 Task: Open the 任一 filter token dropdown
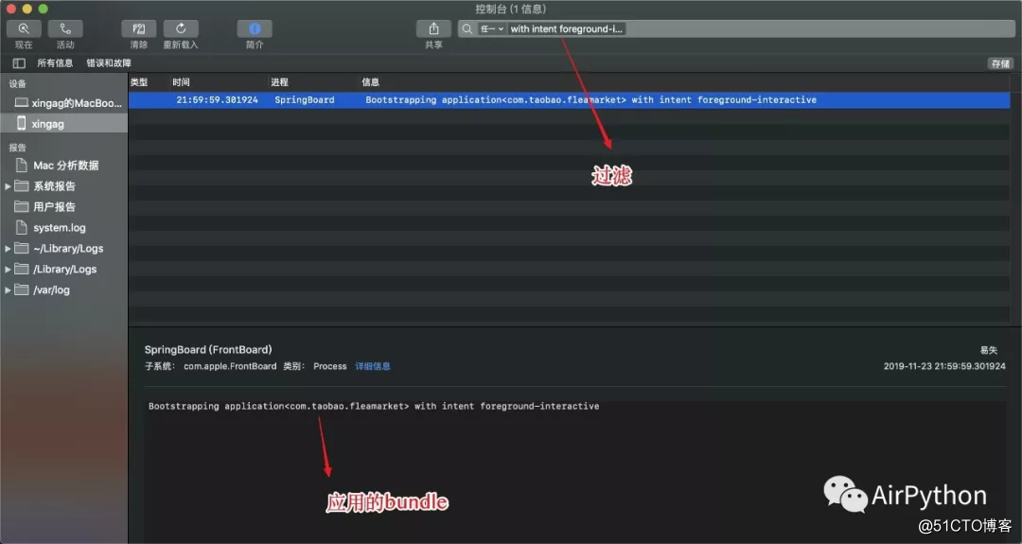click(x=492, y=28)
